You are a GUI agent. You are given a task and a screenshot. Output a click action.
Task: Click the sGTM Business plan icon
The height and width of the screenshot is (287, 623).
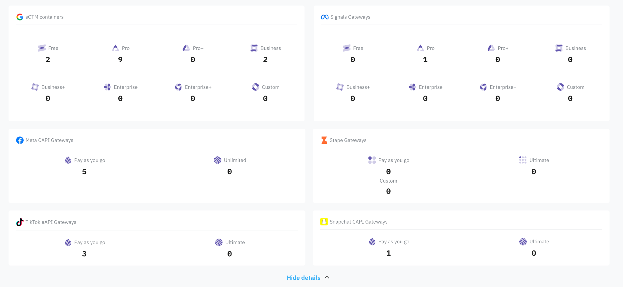point(254,48)
